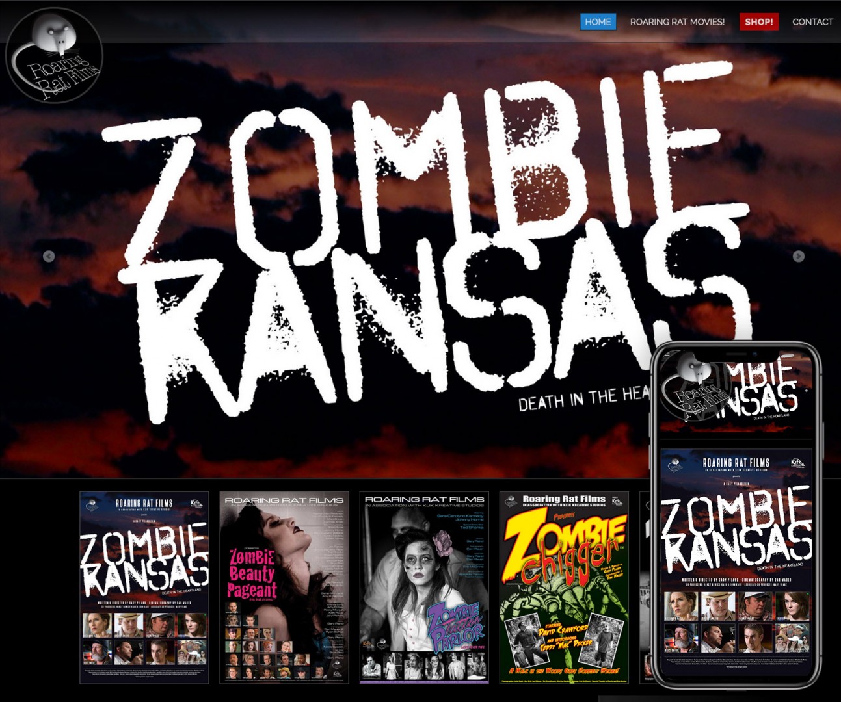The width and height of the screenshot is (841, 702).
Task: Open the ROARING RAT MOVIES! menu item
Action: pyautogui.click(x=677, y=21)
